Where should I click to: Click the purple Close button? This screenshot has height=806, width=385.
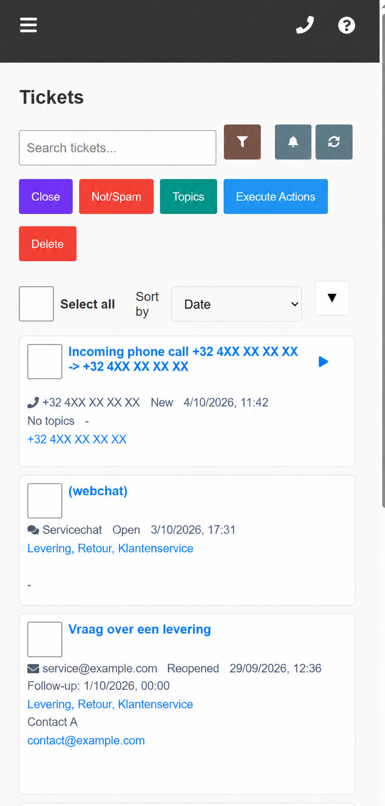46,196
